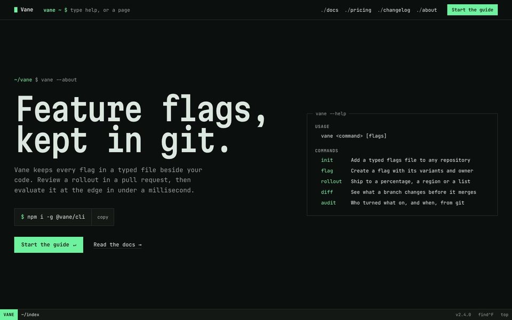Click the 'audit' command in help panel
512x320 pixels.
(329, 203)
